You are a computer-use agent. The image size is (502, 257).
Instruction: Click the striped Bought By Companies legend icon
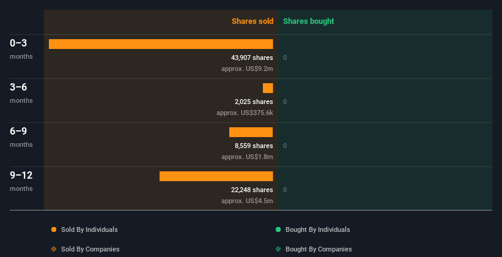click(278, 249)
